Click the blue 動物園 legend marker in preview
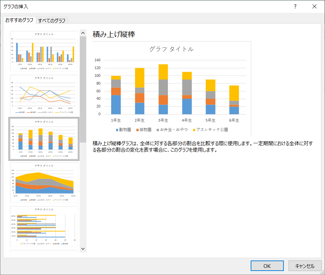The image size is (325, 275). click(117, 128)
